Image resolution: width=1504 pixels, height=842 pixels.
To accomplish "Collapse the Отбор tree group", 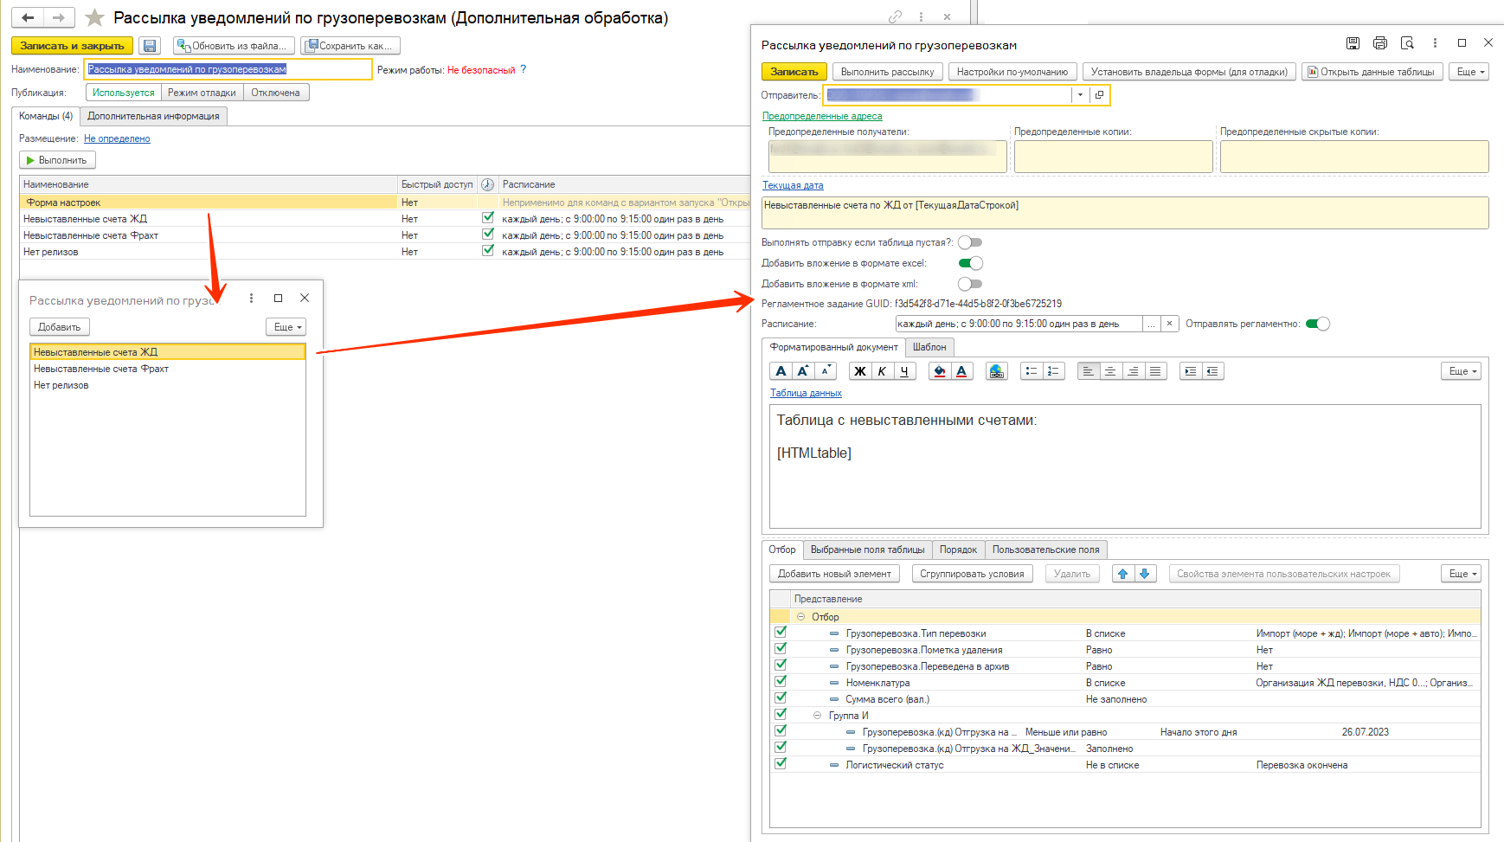I will 800,617.
